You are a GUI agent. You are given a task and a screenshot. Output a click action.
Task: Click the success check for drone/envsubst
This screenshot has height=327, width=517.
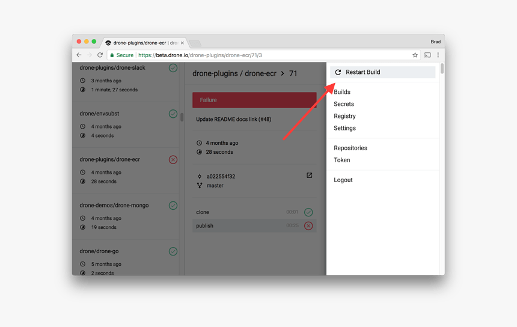pos(173,114)
